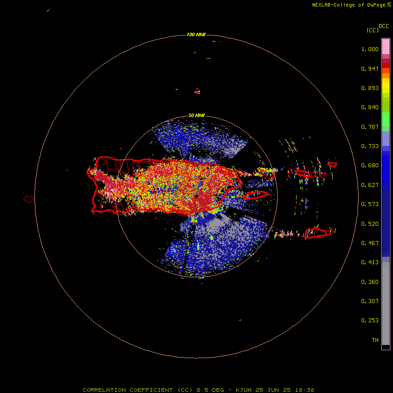Click the KJUA station identifier in footer
This screenshot has width=393, height=393.
244,390
